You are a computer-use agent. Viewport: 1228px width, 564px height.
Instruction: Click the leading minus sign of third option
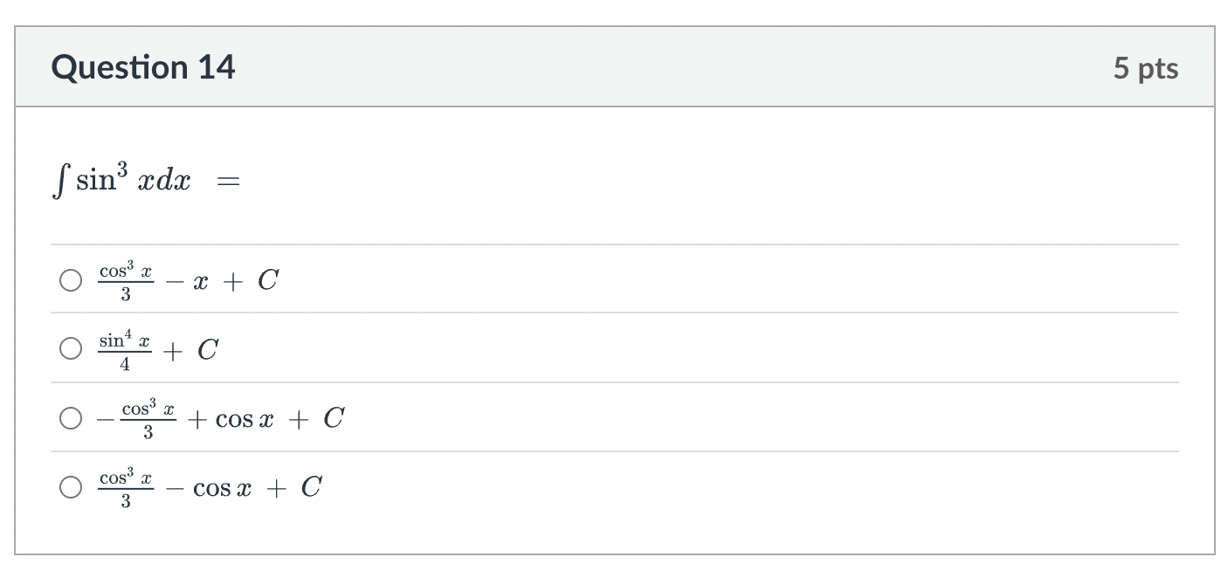105,420
